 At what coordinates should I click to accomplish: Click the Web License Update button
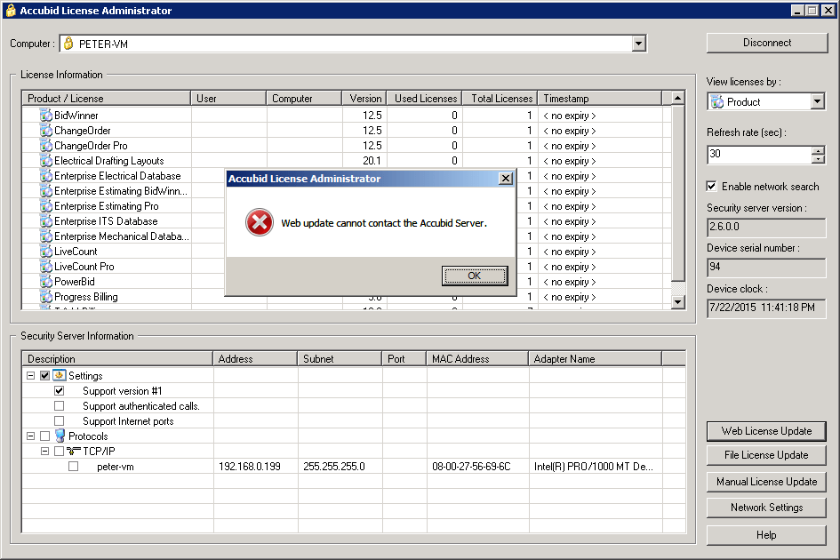tap(766, 431)
